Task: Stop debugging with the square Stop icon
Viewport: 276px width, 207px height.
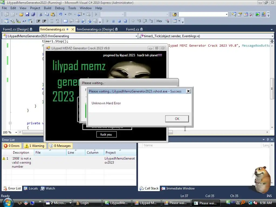Action: [x=119, y=21]
